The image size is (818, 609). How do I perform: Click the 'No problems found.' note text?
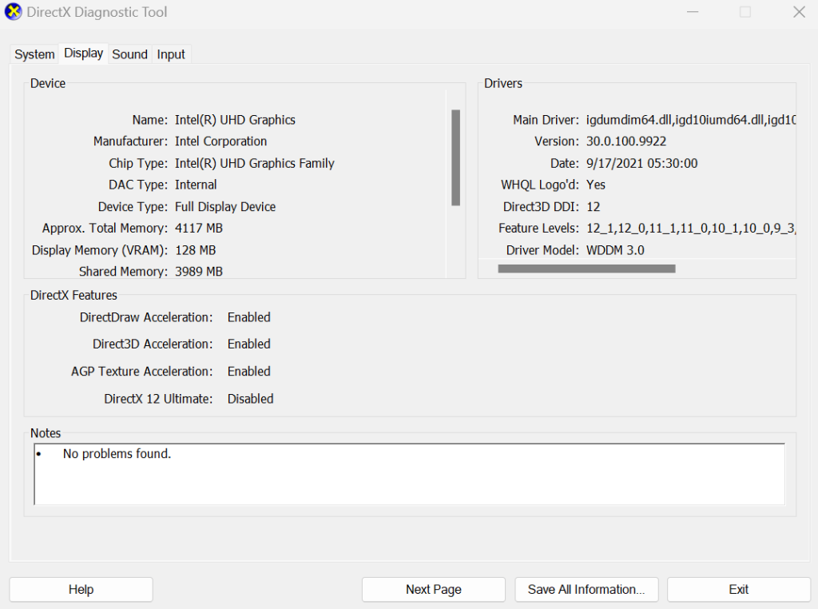tap(117, 454)
